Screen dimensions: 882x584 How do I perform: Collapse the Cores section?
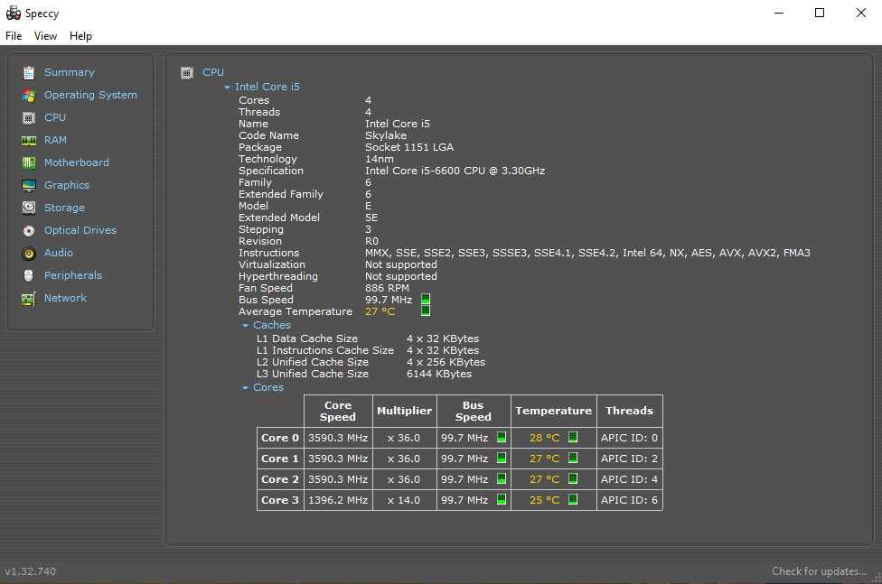[245, 388]
